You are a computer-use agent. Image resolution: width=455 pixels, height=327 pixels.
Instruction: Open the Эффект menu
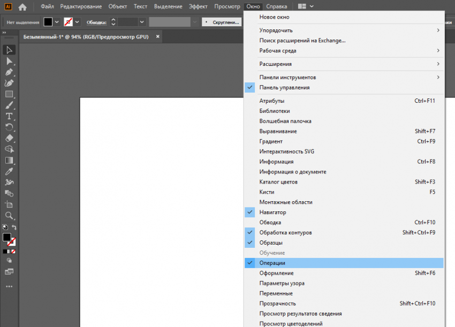[198, 6]
